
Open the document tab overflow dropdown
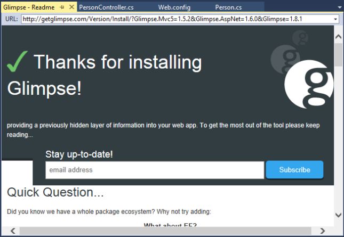340,7
